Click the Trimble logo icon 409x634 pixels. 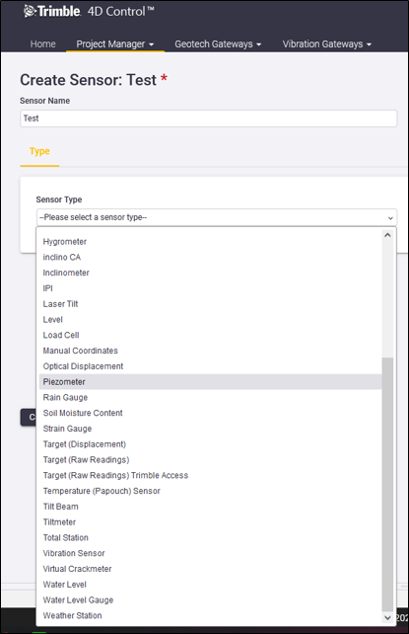(30, 11)
